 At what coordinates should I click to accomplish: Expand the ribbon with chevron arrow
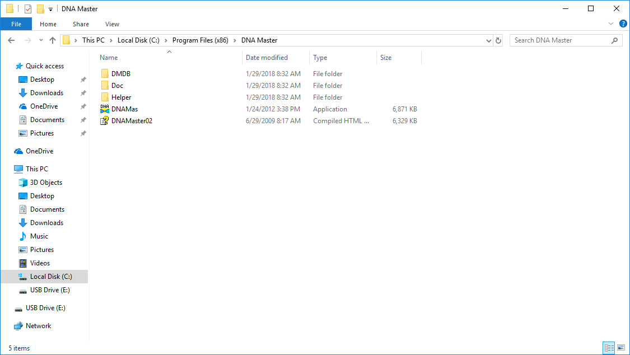pyautogui.click(x=611, y=24)
